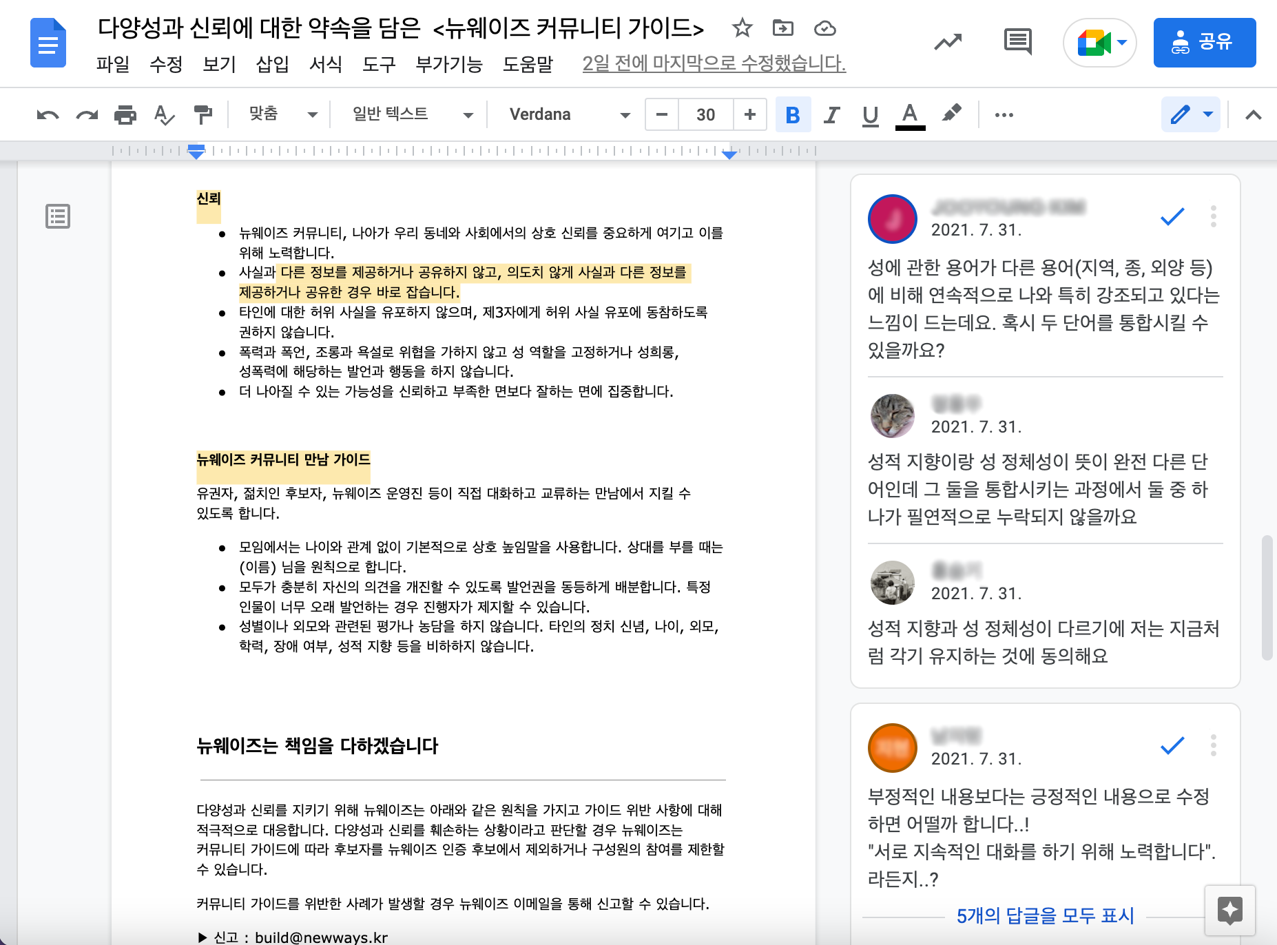Show the document outline
1277x945 pixels.
click(58, 216)
